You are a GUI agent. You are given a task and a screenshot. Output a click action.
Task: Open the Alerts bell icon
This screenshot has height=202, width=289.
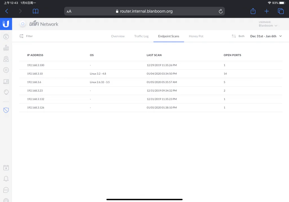[6, 179]
